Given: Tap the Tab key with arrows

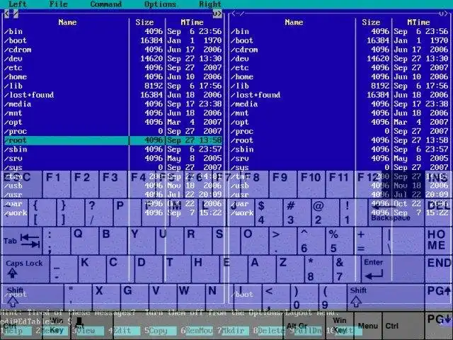Looking at the screenshot, I should (22, 241).
